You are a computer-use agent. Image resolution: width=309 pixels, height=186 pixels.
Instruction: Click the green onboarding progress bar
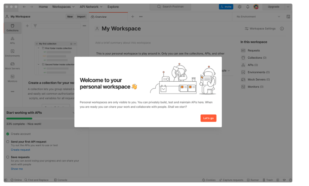[19, 118]
